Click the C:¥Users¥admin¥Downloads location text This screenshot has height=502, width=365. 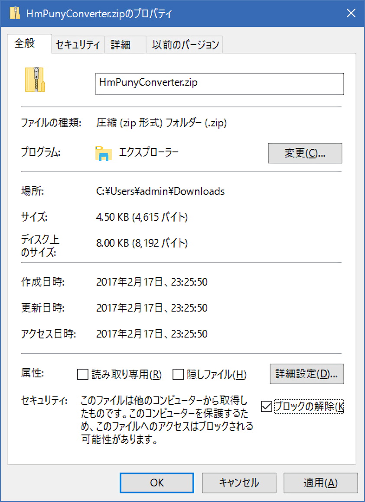160,191
